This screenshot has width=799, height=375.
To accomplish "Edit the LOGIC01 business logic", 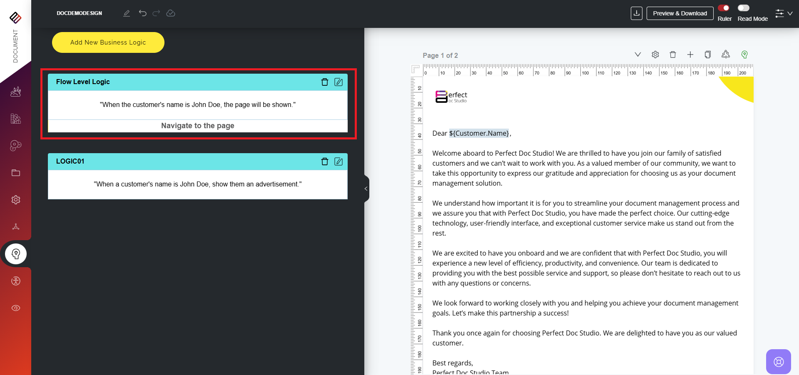I will 339,161.
